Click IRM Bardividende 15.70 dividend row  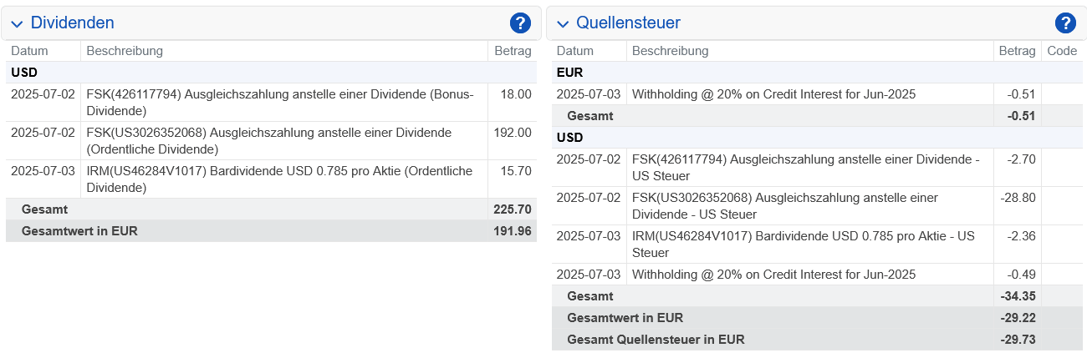click(271, 179)
